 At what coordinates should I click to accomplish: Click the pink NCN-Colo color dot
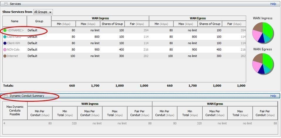click(5, 50)
